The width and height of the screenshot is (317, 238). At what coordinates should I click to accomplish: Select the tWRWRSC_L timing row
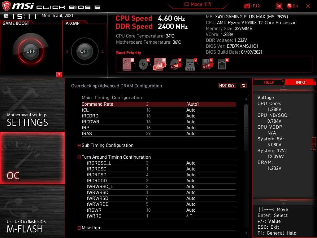tap(161, 186)
